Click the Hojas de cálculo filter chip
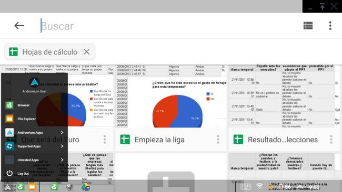This screenshot has height=192, width=342. point(50,52)
